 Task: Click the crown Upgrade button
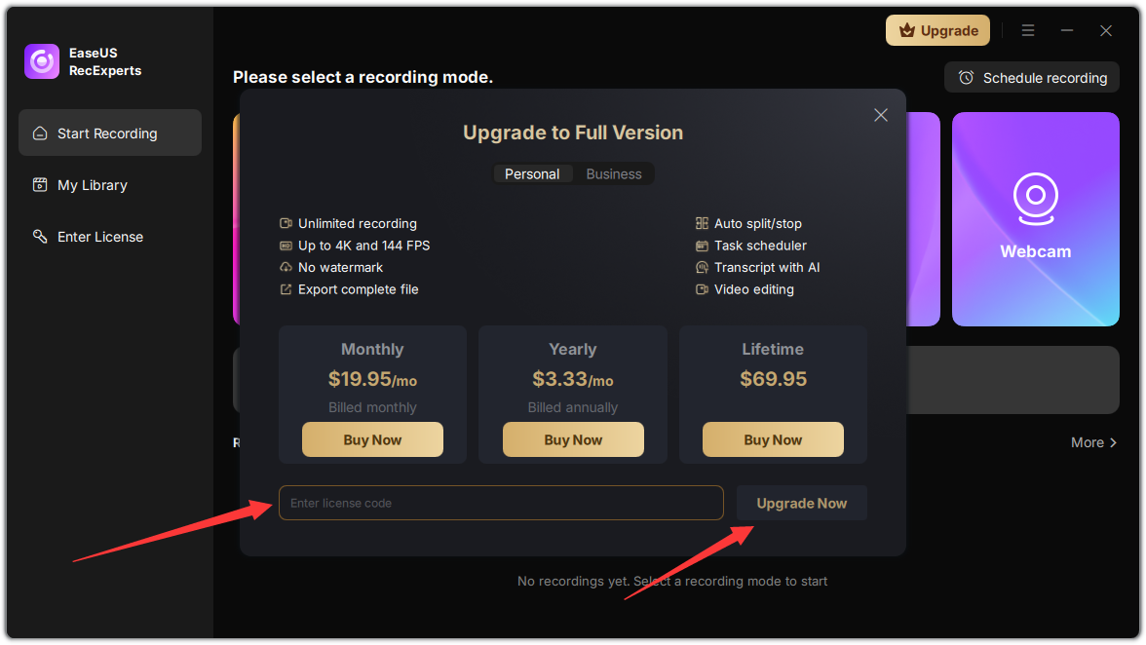point(937,30)
